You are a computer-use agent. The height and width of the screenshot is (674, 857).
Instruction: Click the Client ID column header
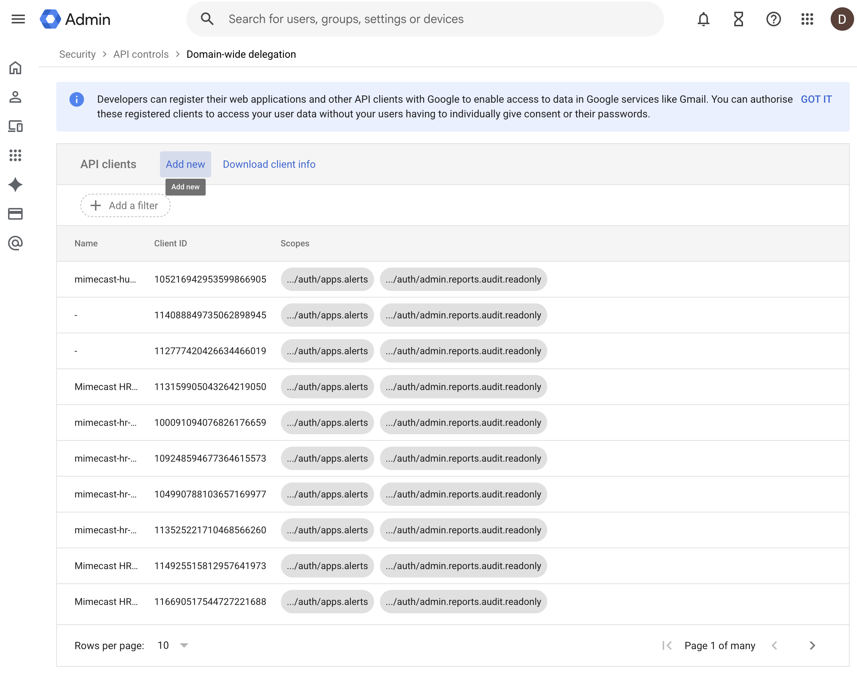[x=170, y=243]
